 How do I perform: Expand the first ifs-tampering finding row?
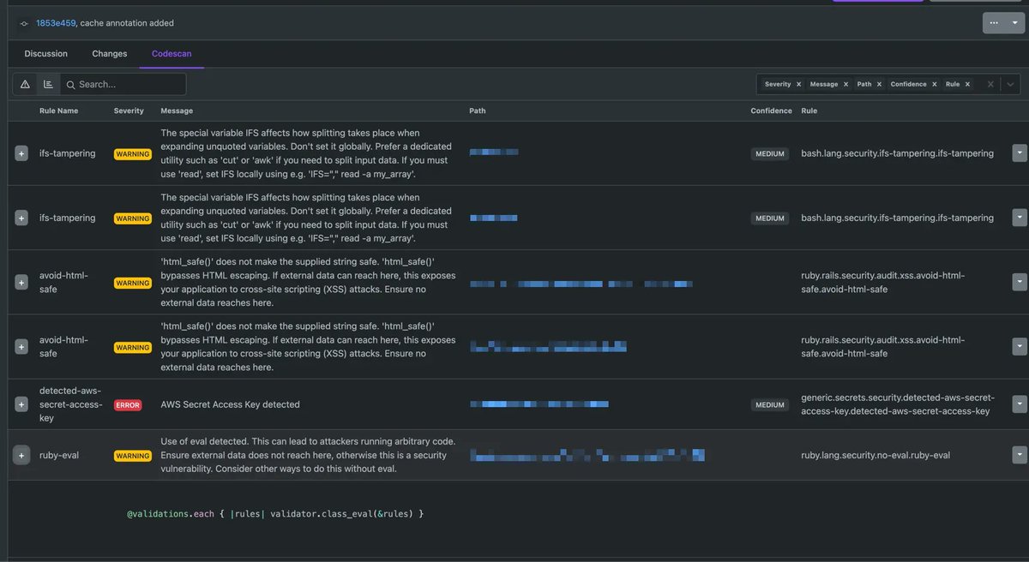21,153
